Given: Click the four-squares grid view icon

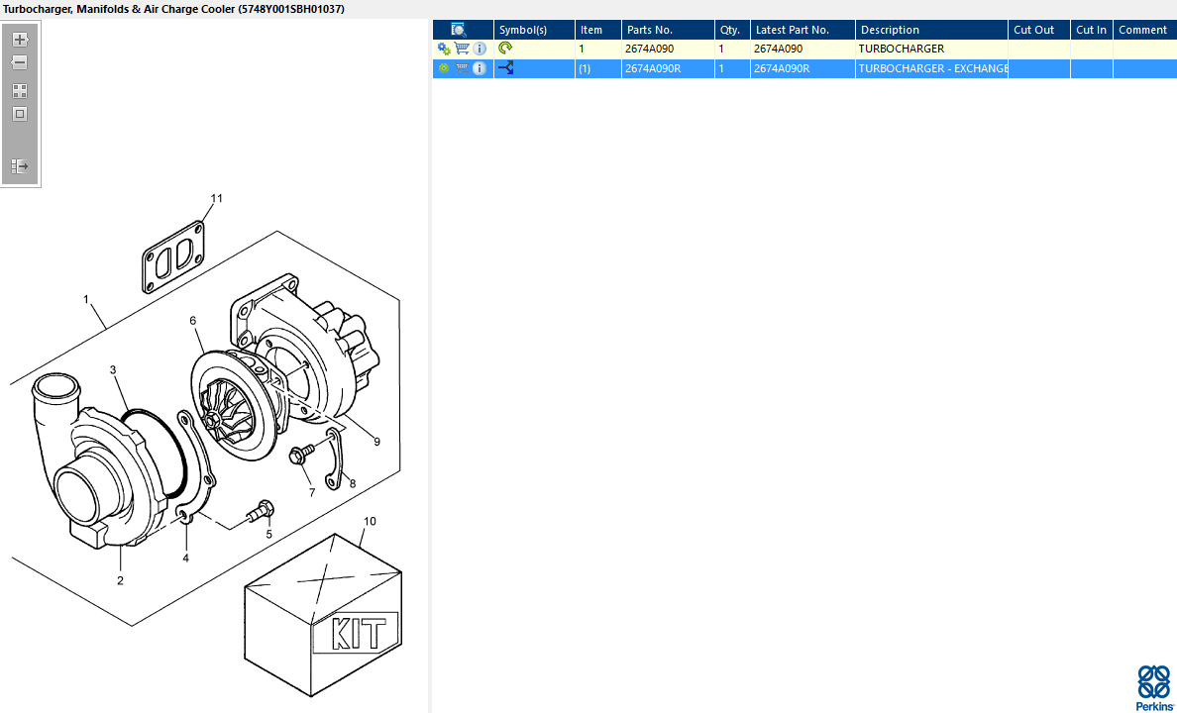Looking at the screenshot, I should [x=20, y=91].
